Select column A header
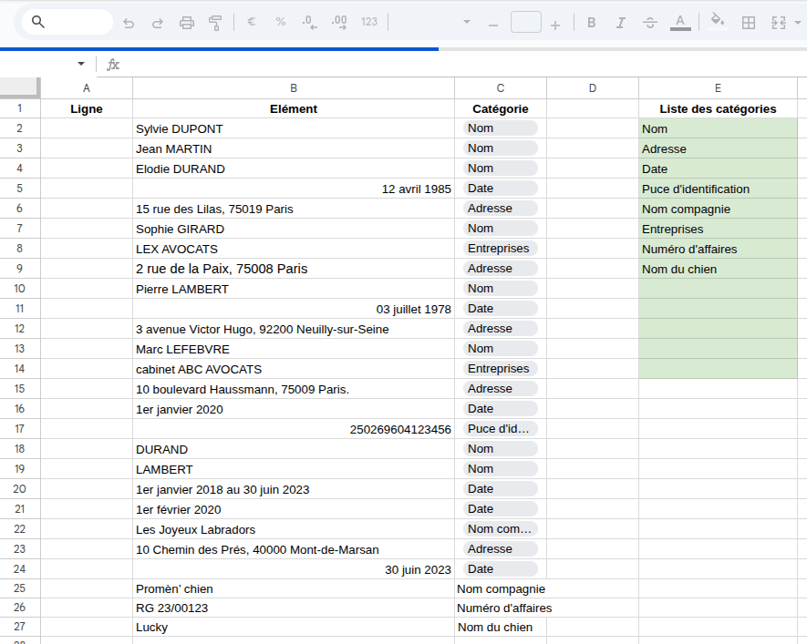Viewport: 807px width, 644px height. 87,88
